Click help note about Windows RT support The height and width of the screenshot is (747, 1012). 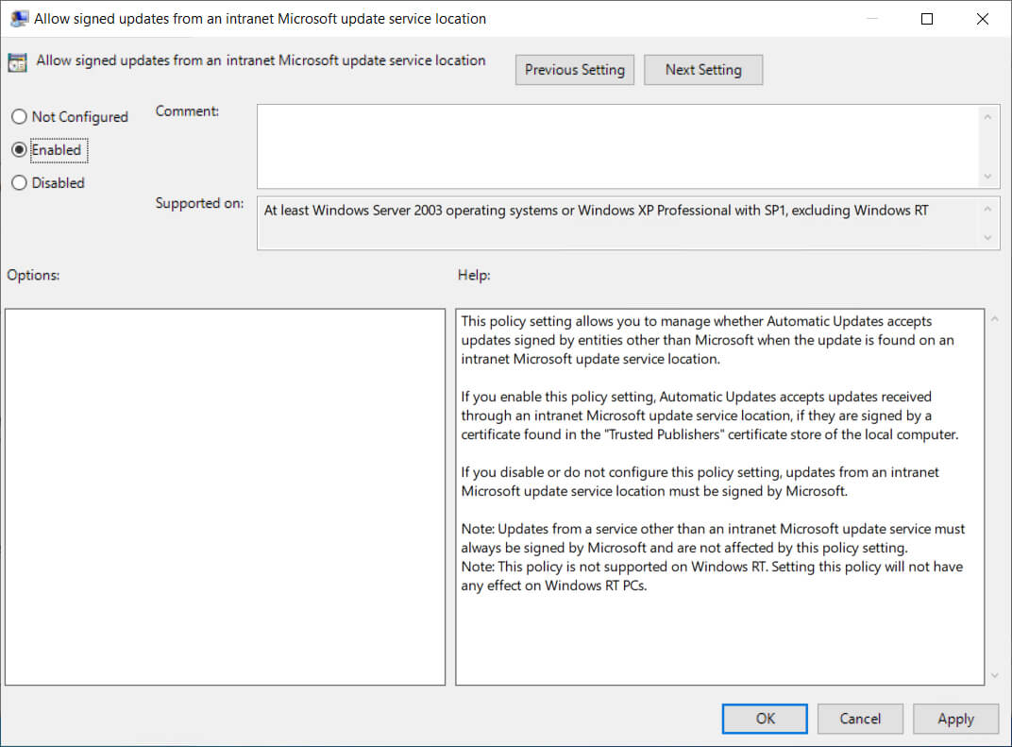712,576
